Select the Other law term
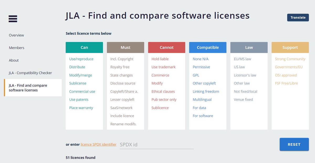This screenshot has height=163, width=315. [242, 83]
